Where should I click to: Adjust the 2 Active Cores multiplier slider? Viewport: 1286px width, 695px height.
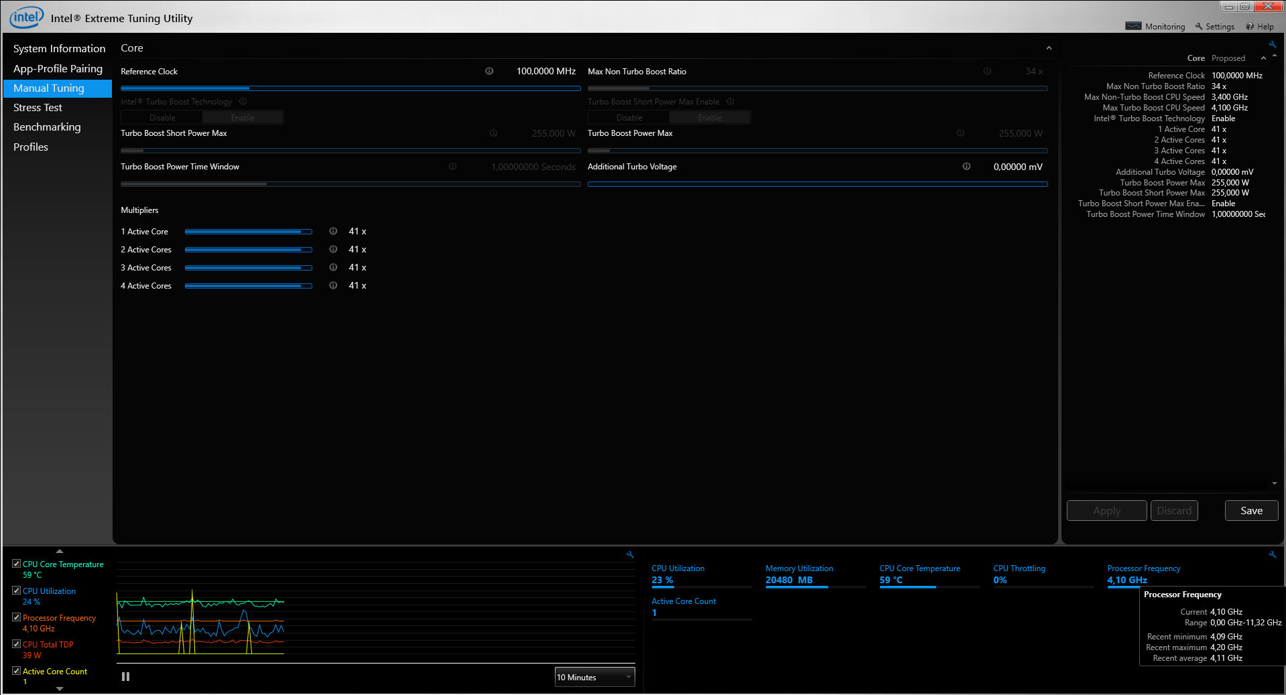(x=249, y=250)
